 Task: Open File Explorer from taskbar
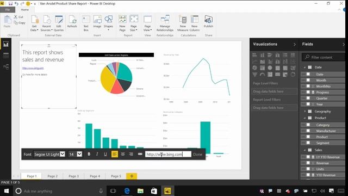140,191
